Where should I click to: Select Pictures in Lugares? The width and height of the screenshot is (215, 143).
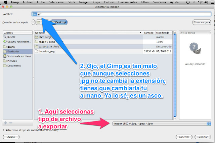17,61
